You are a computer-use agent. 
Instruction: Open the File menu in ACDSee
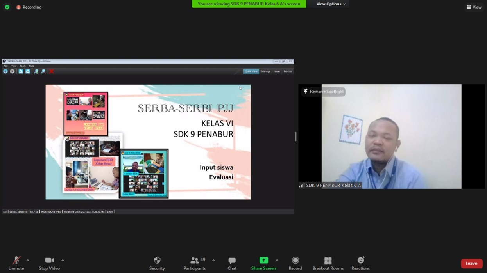6,66
